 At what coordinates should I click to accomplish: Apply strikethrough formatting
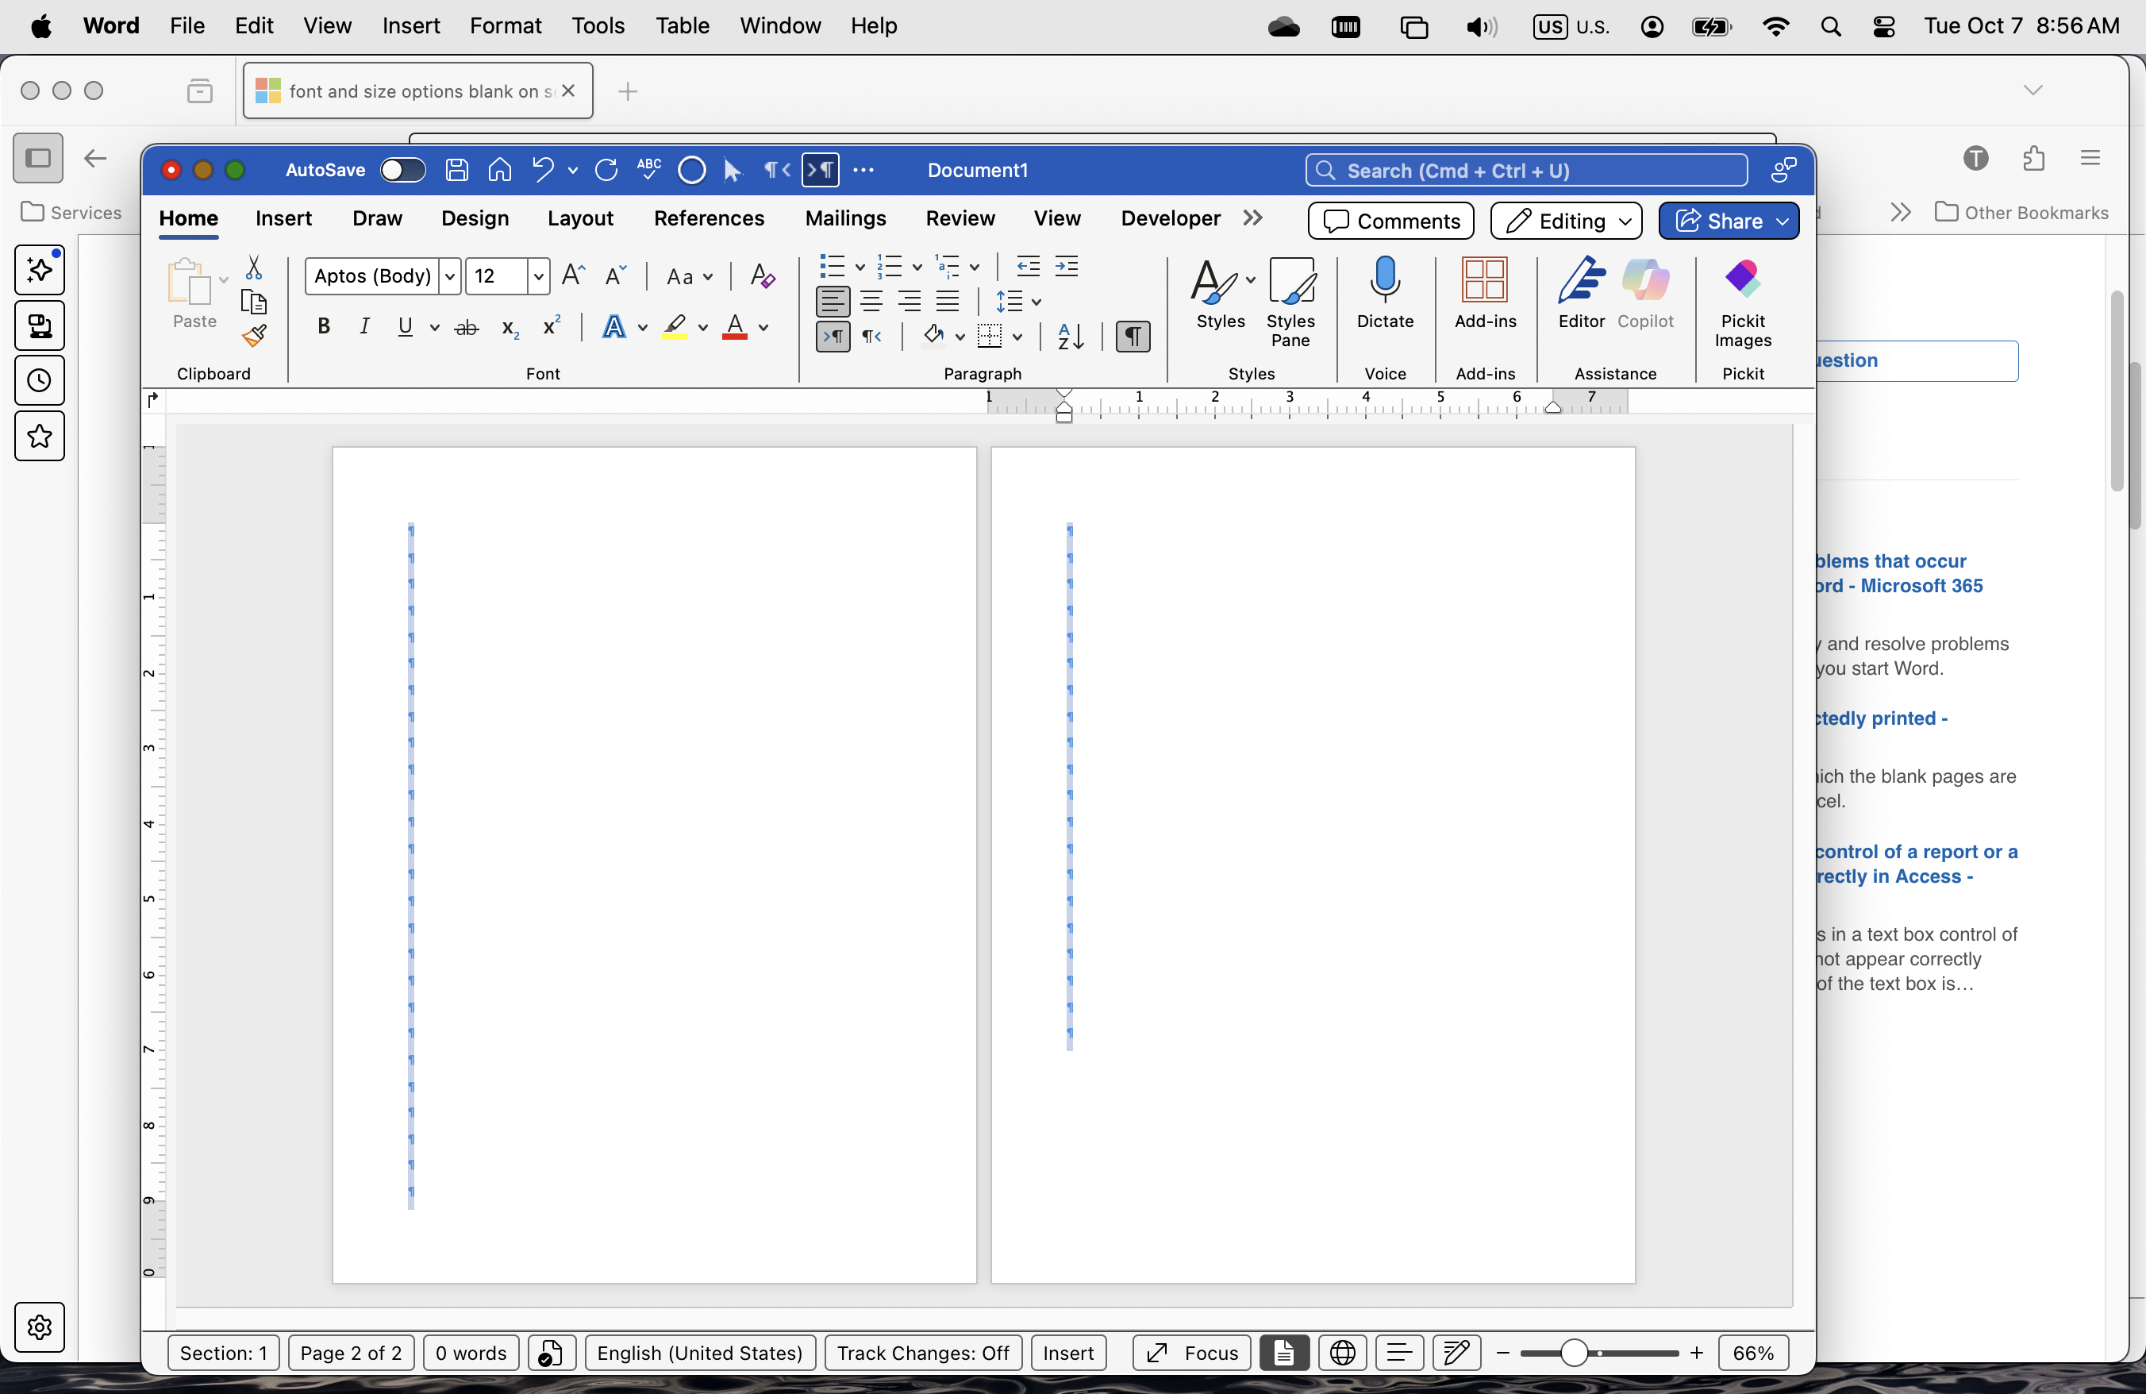pos(466,328)
